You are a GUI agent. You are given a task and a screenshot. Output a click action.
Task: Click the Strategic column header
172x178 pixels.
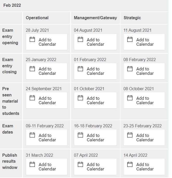(x=132, y=18)
